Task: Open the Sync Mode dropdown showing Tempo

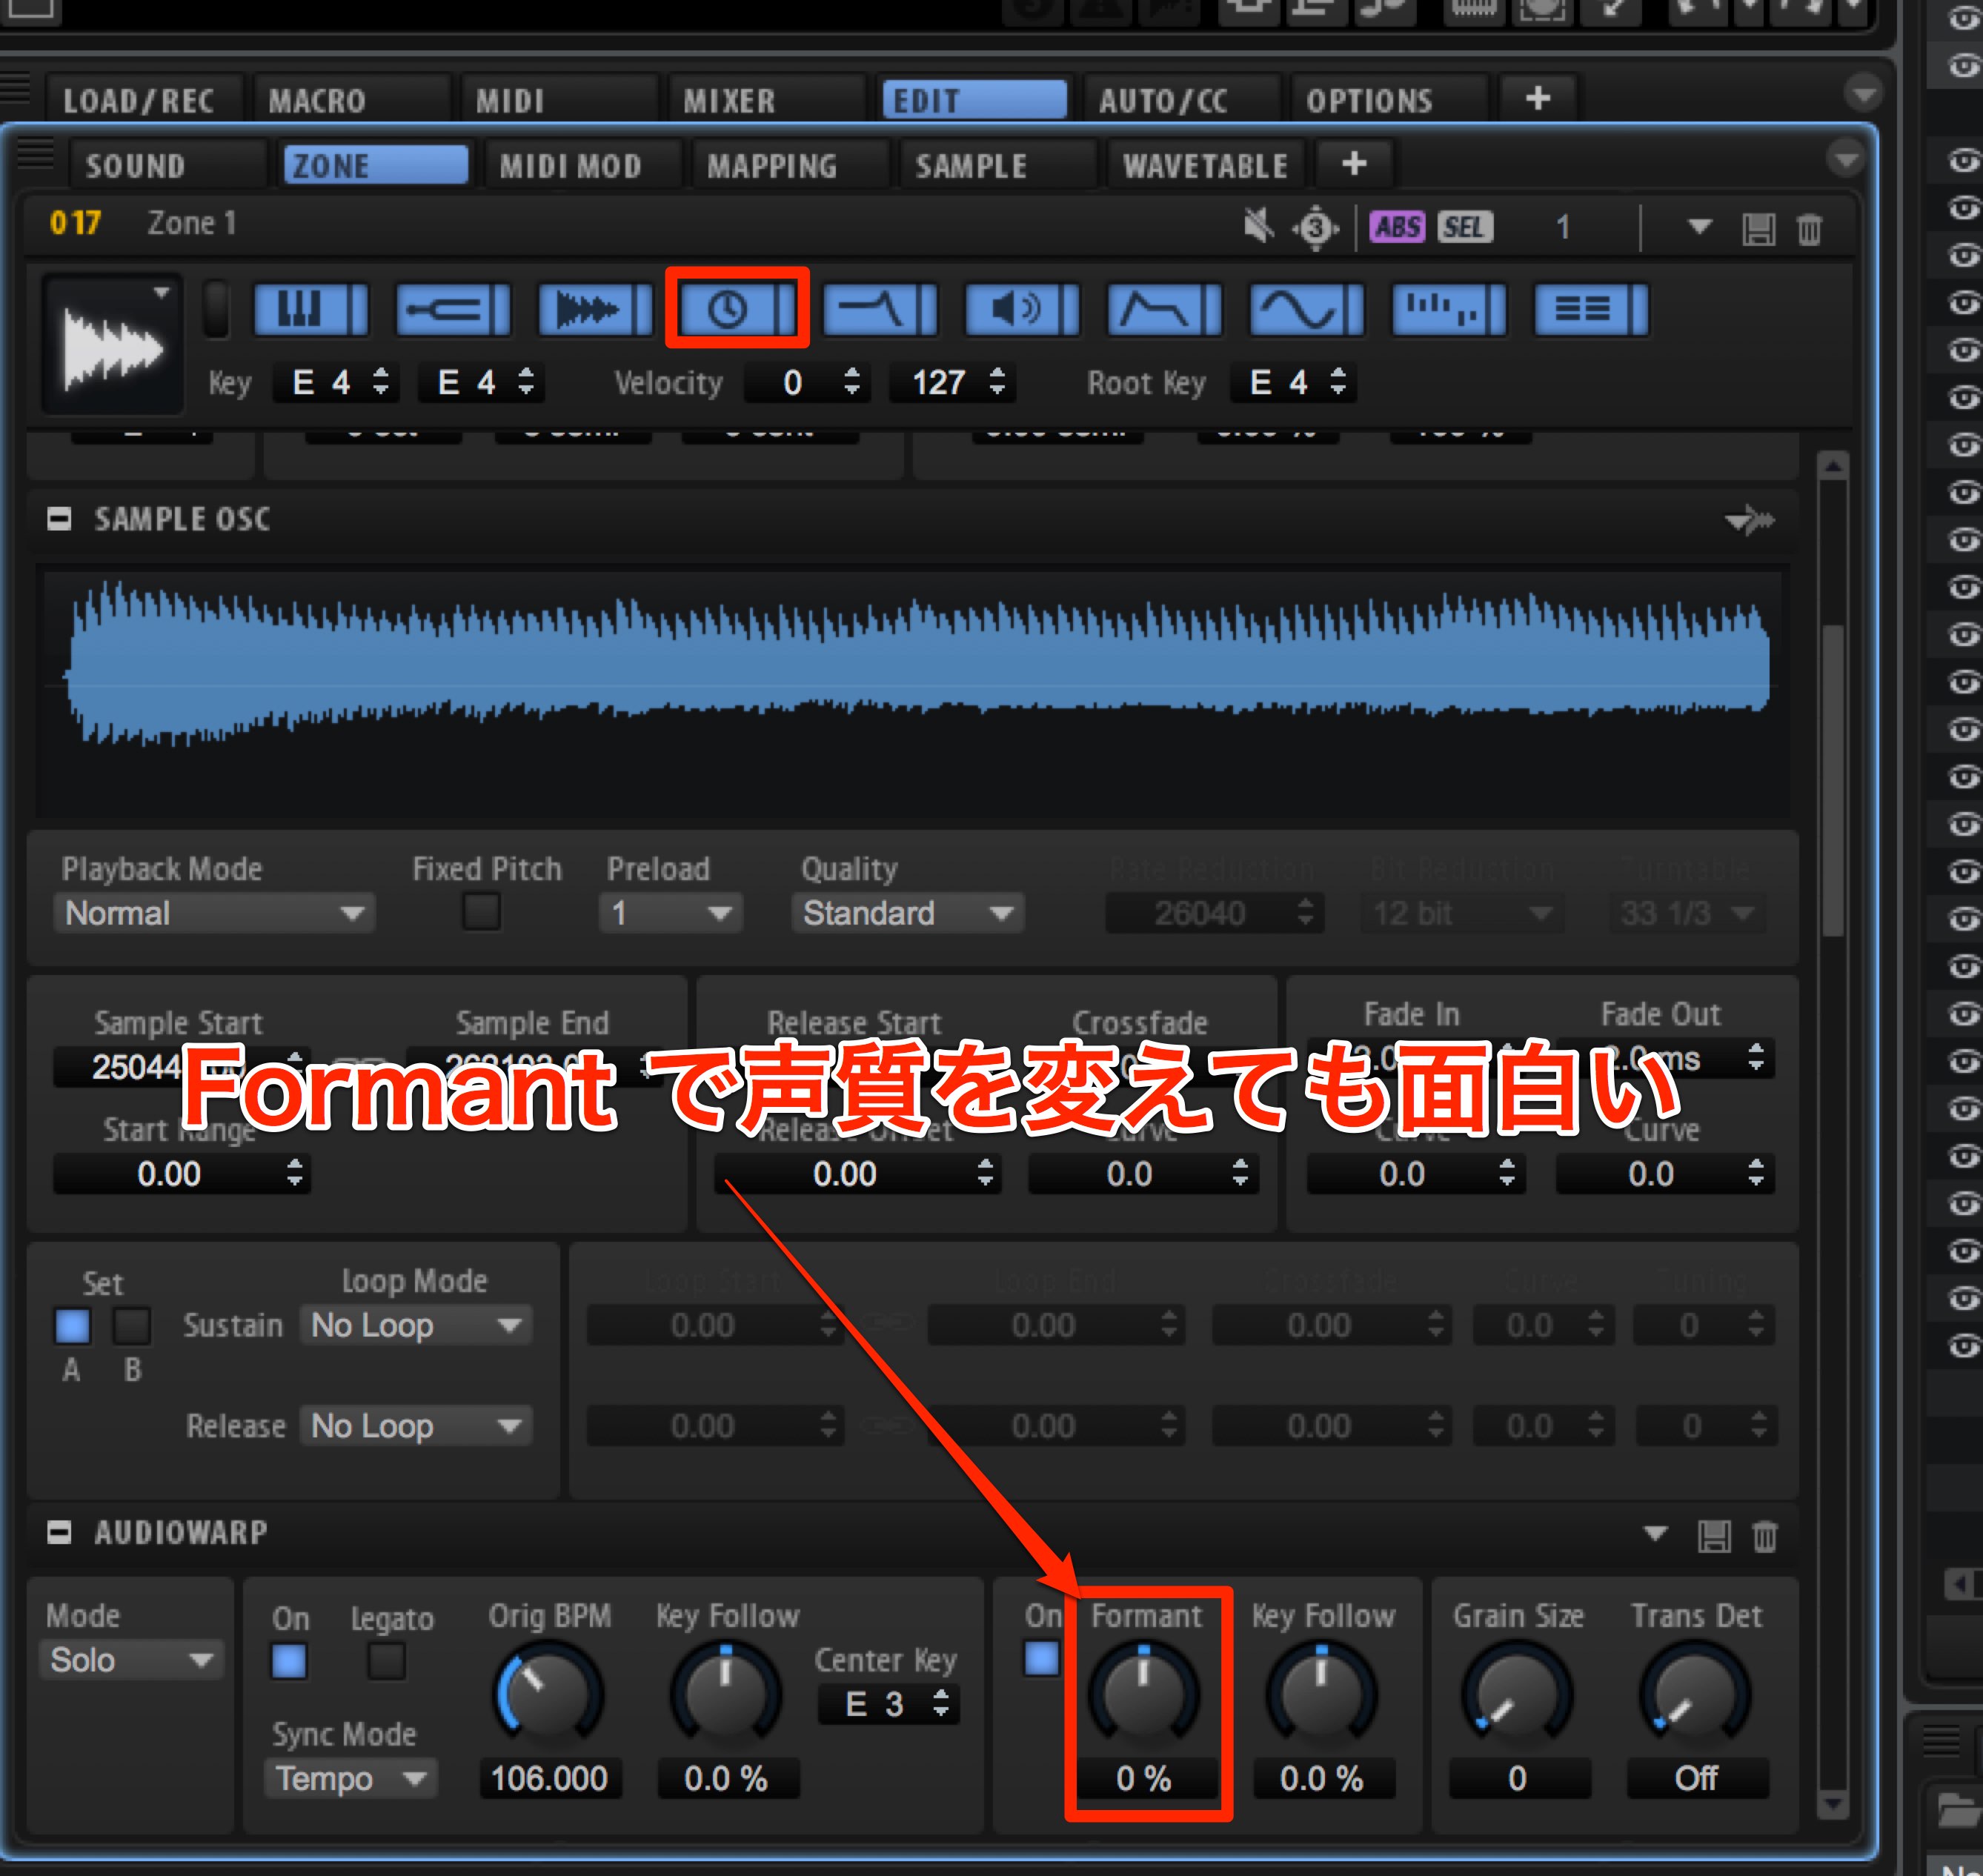Action: (x=351, y=1779)
